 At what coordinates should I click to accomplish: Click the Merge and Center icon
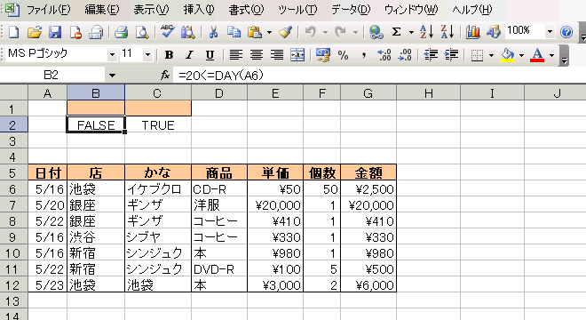point(297,55)
